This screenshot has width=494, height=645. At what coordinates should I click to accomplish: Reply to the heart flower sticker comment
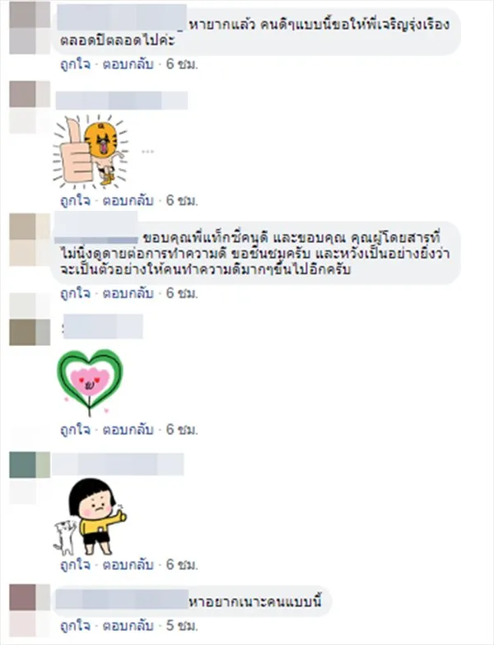[x=128, y=429]
